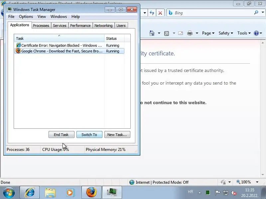
Task: Sort the list by Status column header
Action: coord(114,38)
